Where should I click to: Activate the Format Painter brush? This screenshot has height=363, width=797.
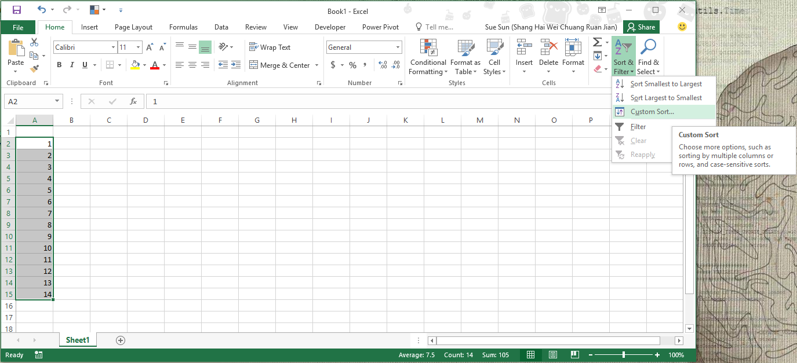(34, 68)
